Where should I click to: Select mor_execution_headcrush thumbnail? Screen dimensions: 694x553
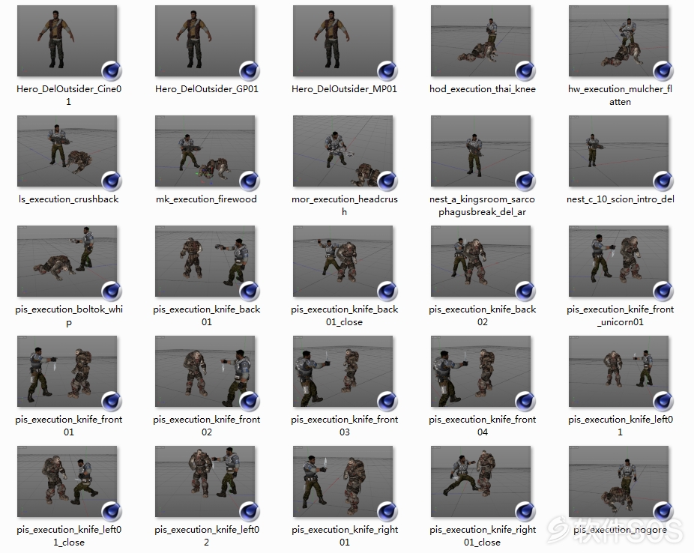[343, 151]
